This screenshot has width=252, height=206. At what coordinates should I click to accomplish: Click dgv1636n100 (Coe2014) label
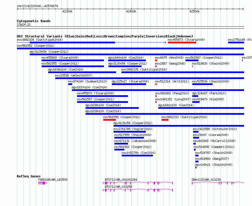(x=66, y=69)
